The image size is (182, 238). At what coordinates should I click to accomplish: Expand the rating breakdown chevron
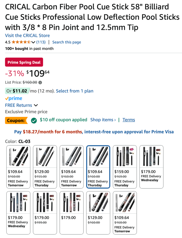tap(33, 42)
